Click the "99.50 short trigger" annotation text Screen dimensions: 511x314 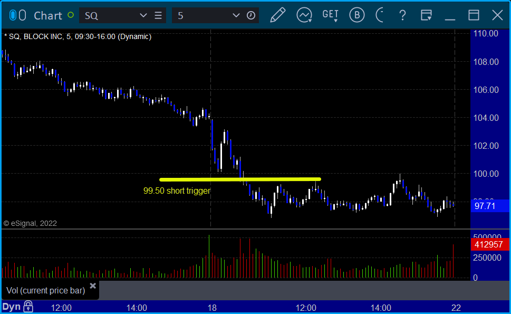(177, 191)
